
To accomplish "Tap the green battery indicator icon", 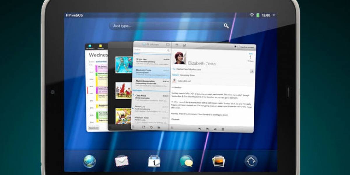I will point(258,15).
